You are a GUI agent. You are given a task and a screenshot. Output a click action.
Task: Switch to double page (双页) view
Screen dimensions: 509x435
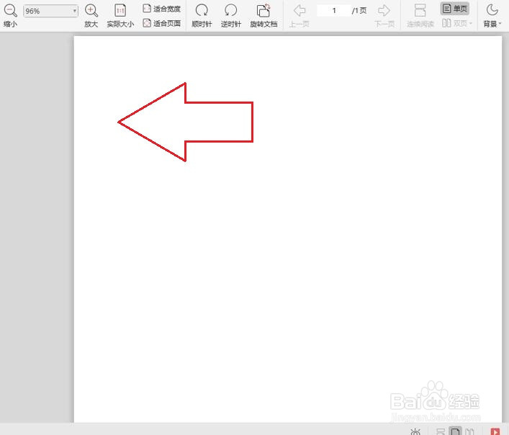click(x=455, y=23)
